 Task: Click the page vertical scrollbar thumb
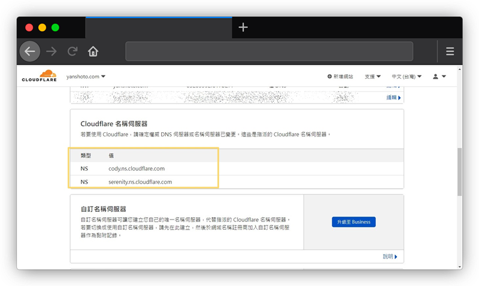pos(459,172)
